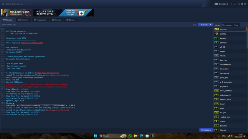
Task: Click sender name Yakuta999 in chat
Action: 11,106
